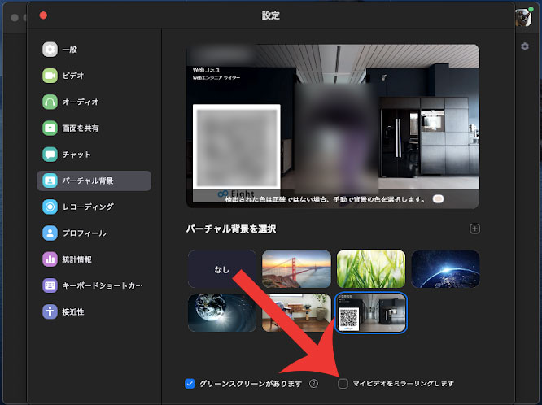Image resolution: width=542 pixels, height=405 pixels.
Task: Open the チャット chat bubble icon
Action: 50,155
